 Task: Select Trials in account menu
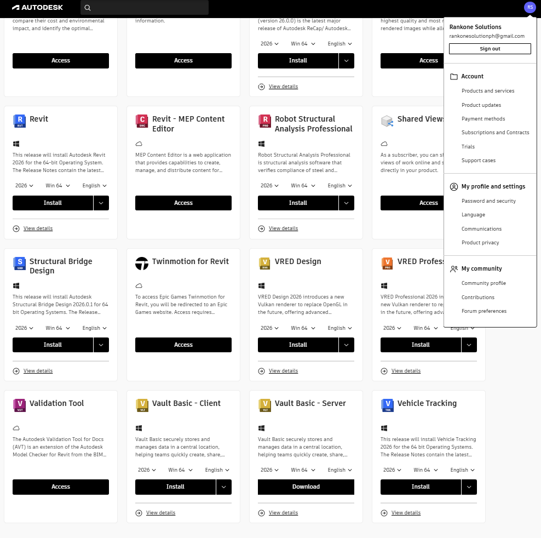pyautogui.click(x=468, y=147)
